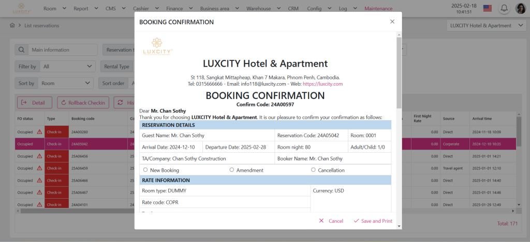
Task: Click the LUXCITY logo in header
Action: coord(21,8)
